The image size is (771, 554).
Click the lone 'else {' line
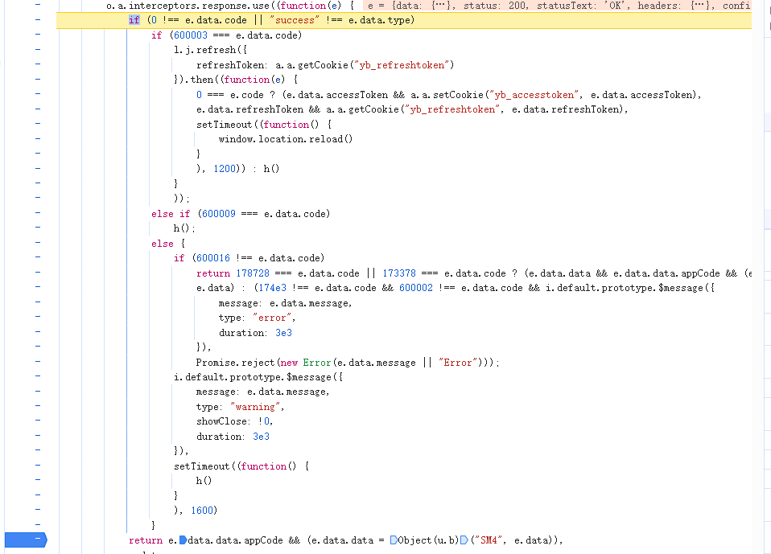pyautogui.click(x=168, y=244)
